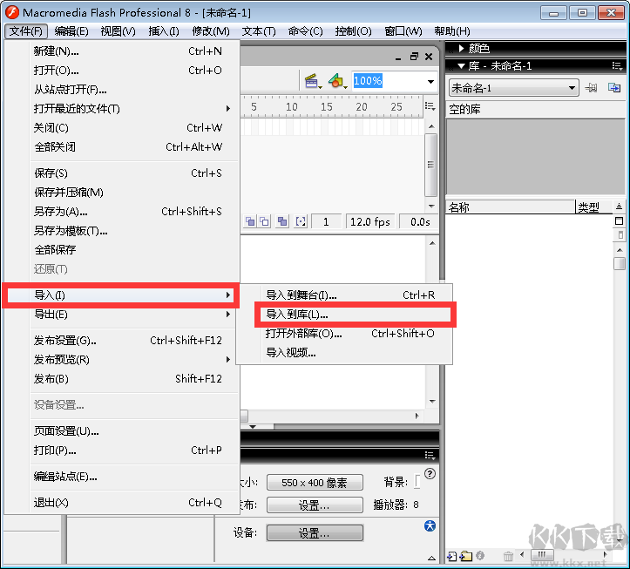Viewport: 630px width, 569px height.
Task: Select 导入到库(L)... from the submenu
Action: point(297,315)
